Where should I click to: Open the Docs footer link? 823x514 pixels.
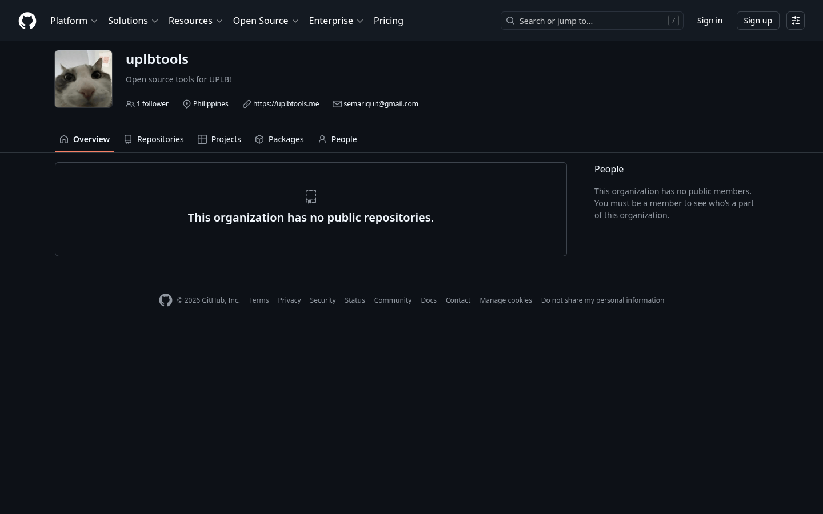(x=429, y=300)
